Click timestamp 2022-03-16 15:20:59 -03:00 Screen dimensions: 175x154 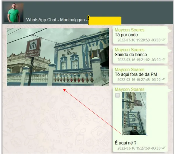(x=139, y=40)
